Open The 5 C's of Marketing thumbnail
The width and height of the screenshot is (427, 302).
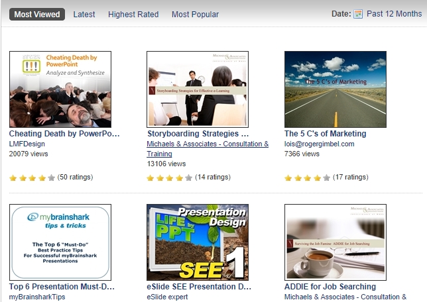[335, 89]
